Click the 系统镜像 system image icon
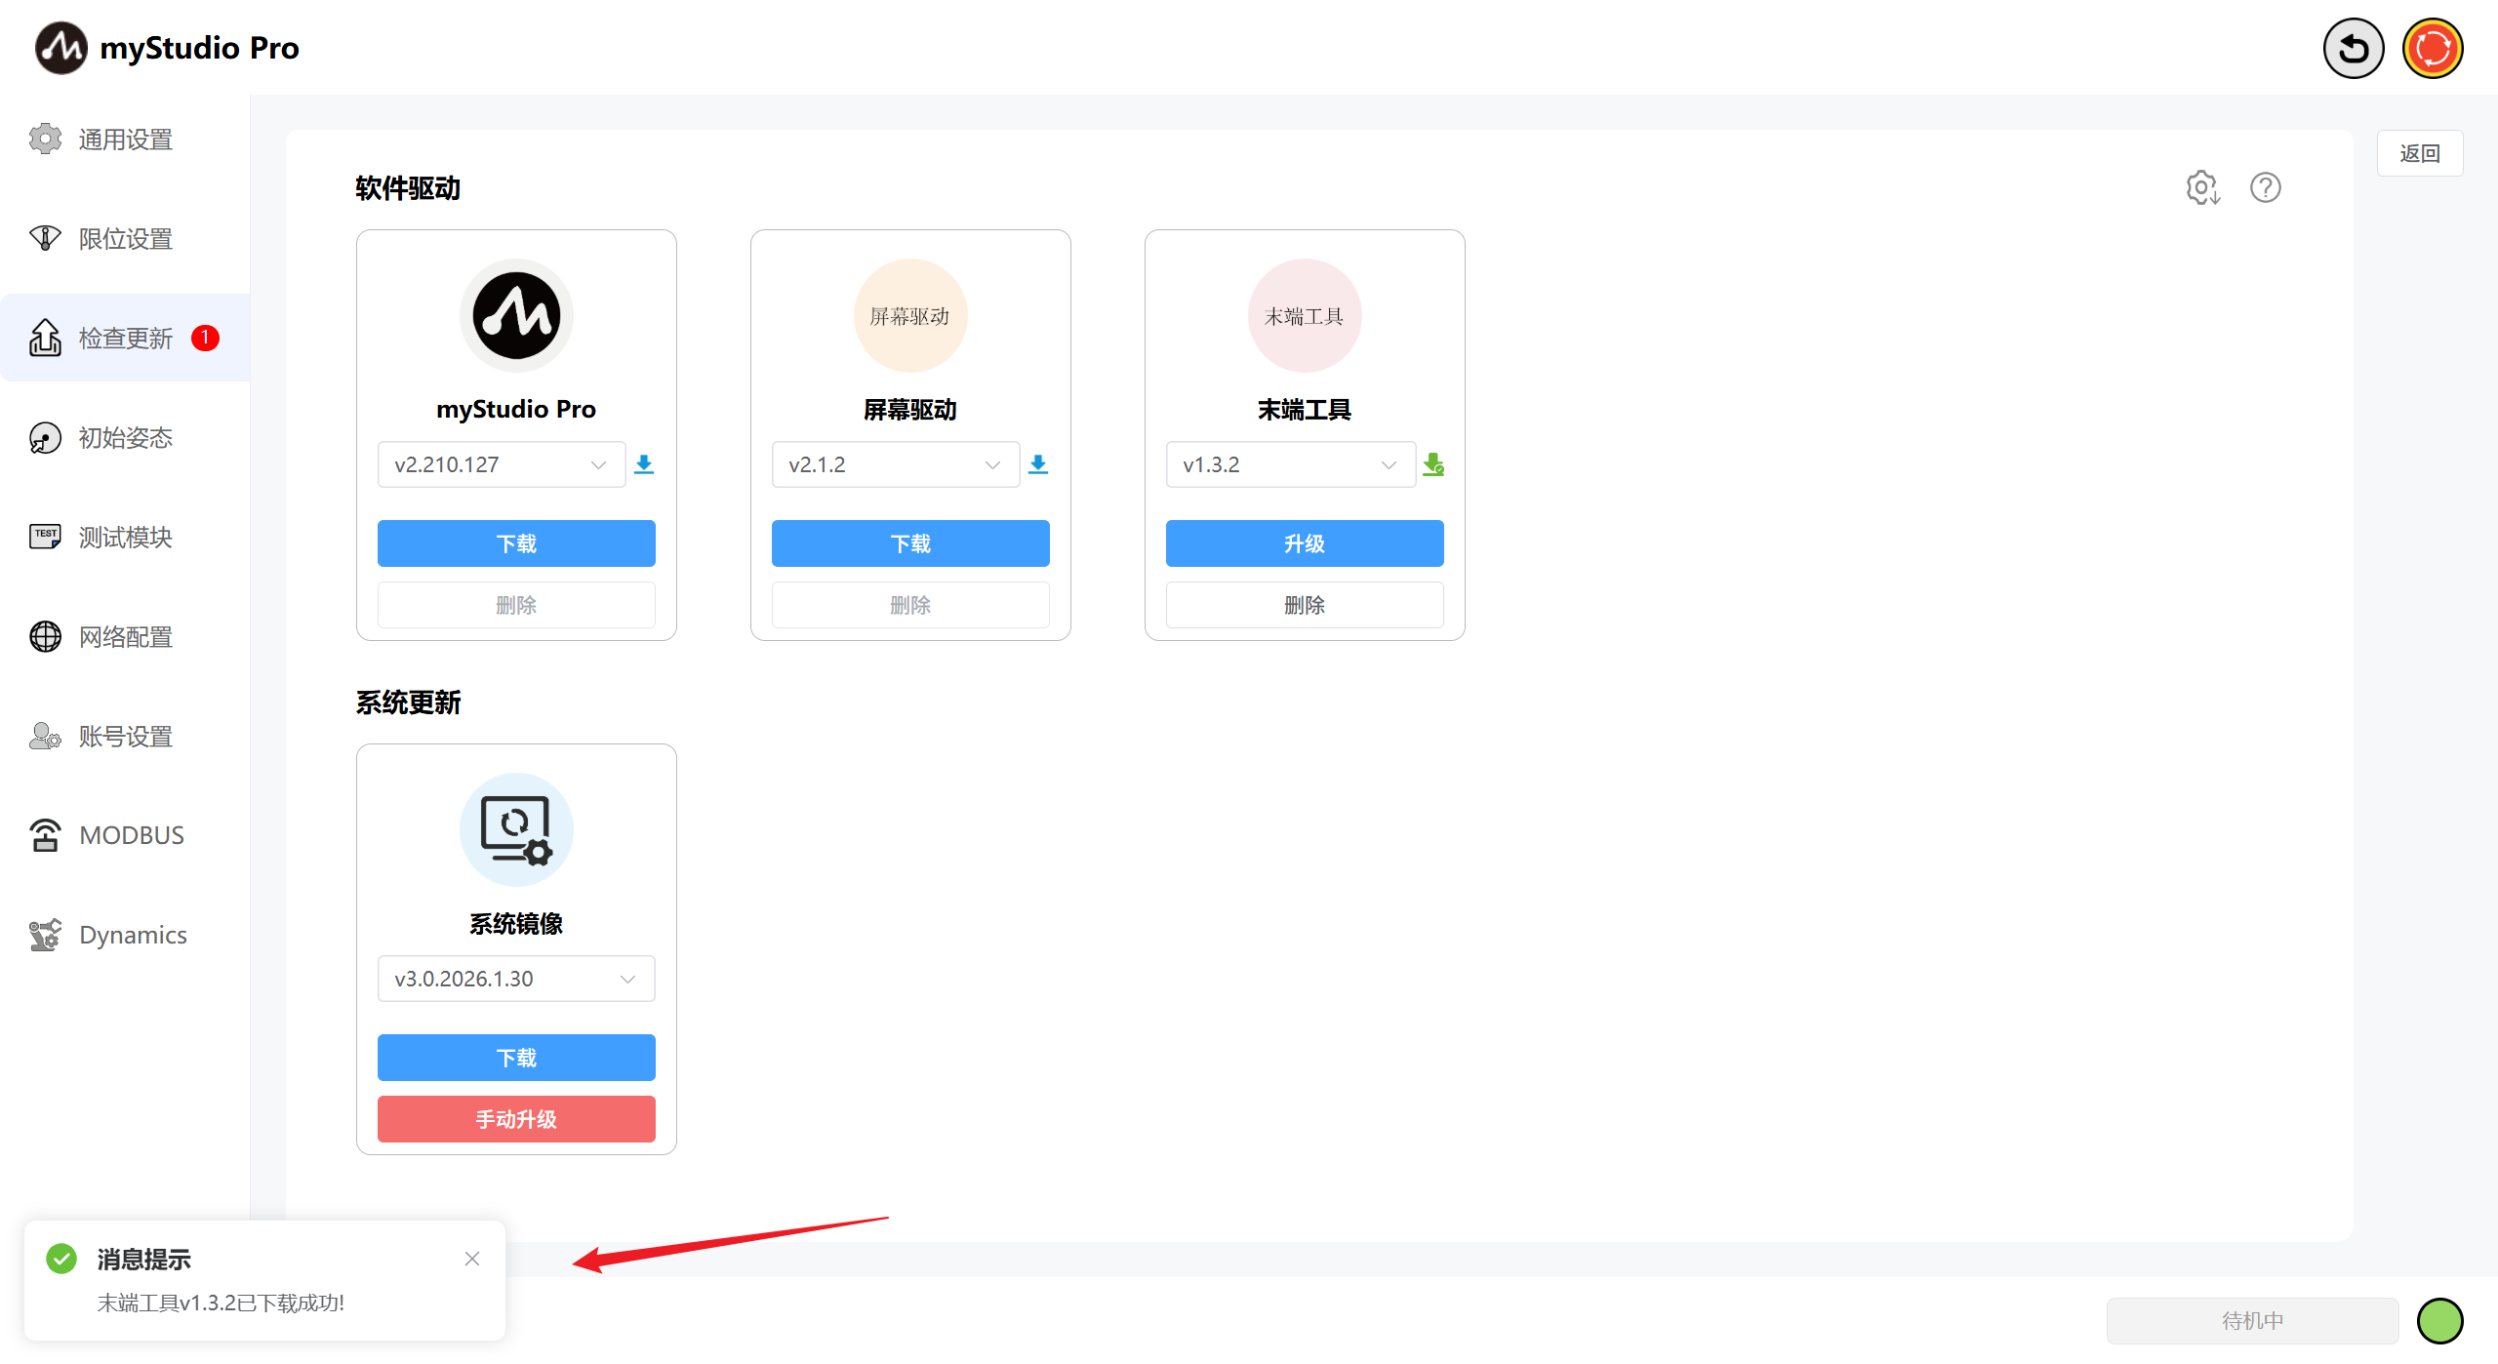Viewport: 2498px width, 1364px height. point(516,829)
